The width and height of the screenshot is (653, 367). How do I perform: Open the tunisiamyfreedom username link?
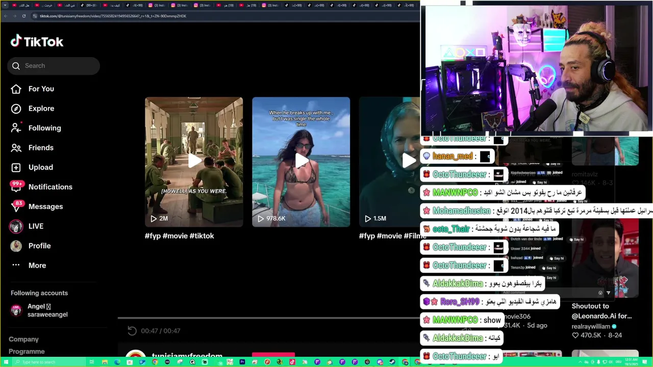[187, 355]
